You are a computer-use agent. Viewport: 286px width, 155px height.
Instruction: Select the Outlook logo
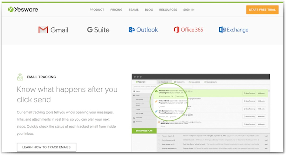[143, 30]
